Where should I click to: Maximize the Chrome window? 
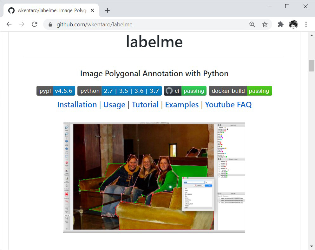287,6
